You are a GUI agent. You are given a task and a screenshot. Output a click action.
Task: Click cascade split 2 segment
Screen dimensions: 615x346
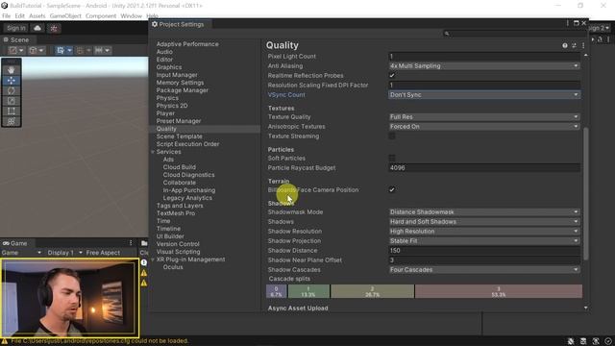point(372,291)
